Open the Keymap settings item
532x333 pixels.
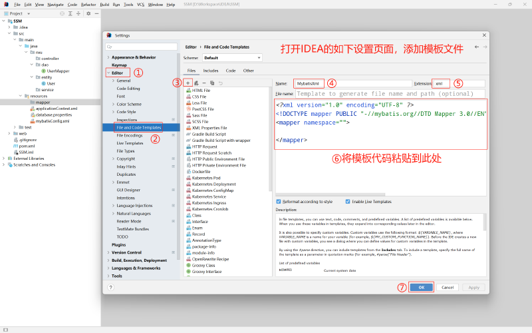(x=119, y=65)
